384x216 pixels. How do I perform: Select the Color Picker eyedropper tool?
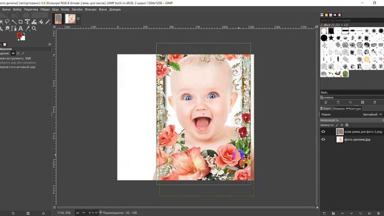click(x=28, y=29)
